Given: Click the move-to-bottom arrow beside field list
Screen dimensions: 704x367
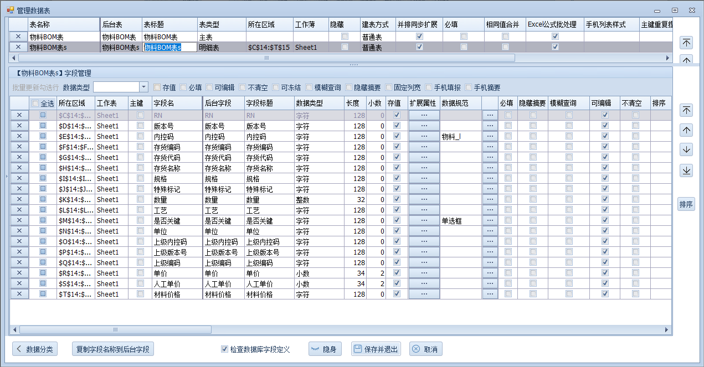Looking at the screenshot, I should coord(686,170).
